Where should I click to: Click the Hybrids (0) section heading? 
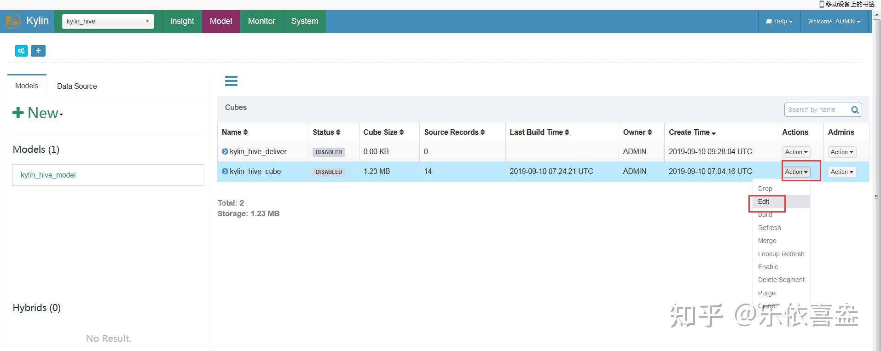click(37, 308)
